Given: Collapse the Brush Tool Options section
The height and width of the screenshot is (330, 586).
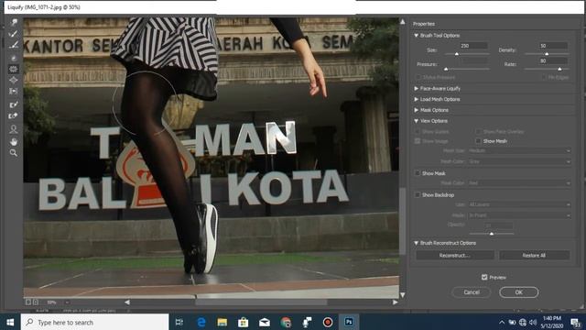Looking at the screenshot, I should [416, 36].
